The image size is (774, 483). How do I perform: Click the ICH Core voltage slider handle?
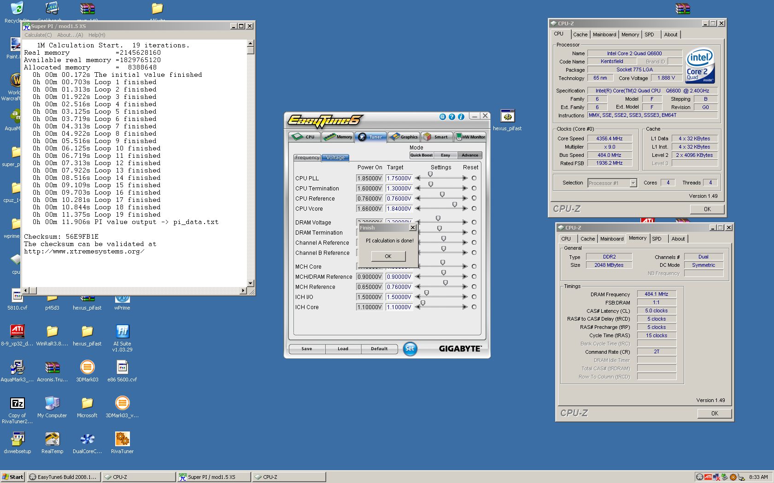click(423, 303)
